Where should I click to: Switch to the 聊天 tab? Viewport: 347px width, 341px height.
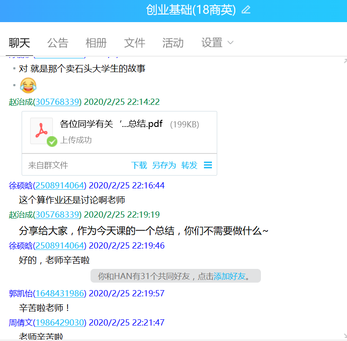click(x=19, y=43)
